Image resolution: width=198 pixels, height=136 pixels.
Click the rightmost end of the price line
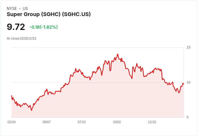183,84
